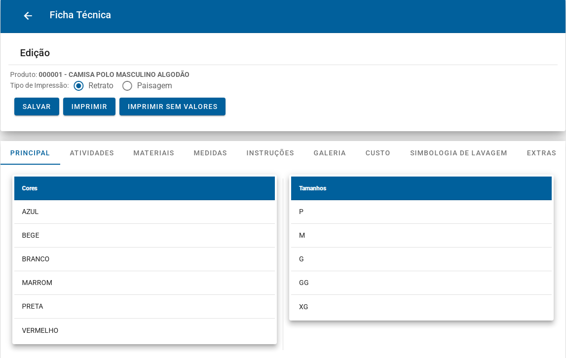Switch to the INSTRUÇÕES tab
566x358 pixels.
tap(270, 153)
